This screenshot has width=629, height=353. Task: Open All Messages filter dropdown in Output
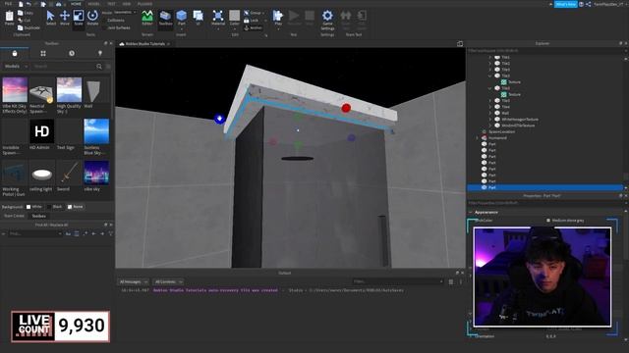(134, 282)
